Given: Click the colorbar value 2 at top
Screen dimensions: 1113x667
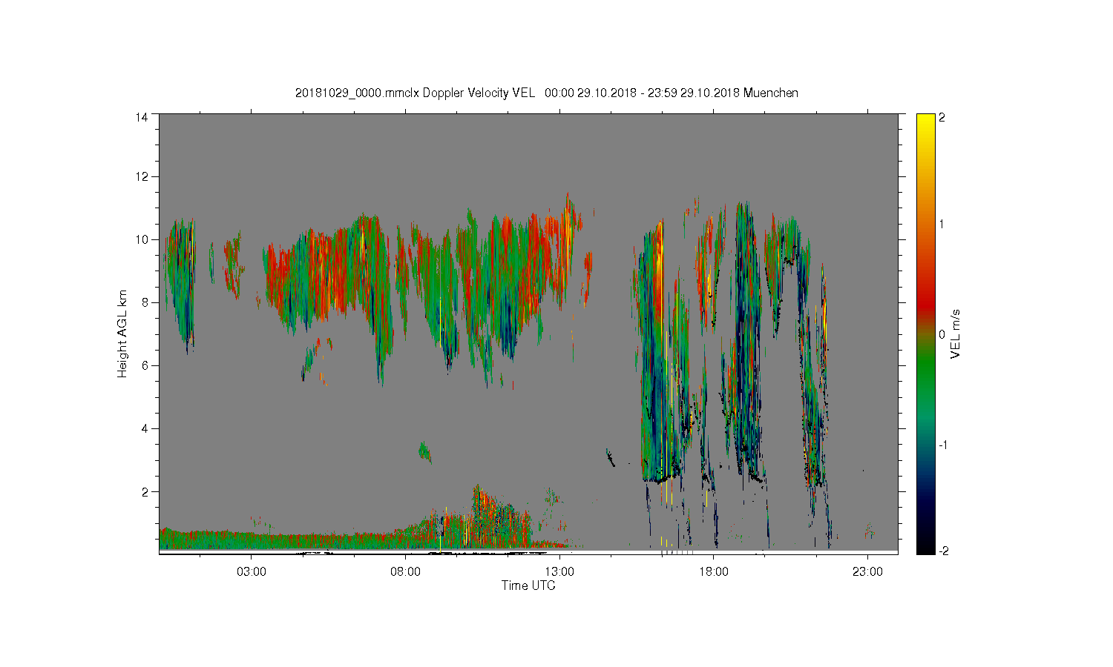Looking at the screenshot, I should [942, 118].
